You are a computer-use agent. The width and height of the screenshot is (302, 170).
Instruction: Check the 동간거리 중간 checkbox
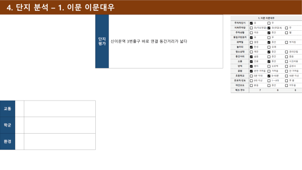click(269, 57)
